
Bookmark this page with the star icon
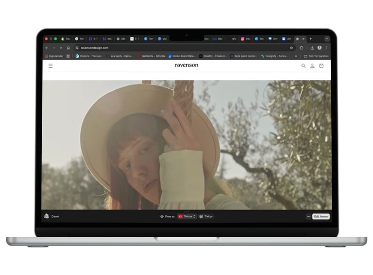point(291,48)
